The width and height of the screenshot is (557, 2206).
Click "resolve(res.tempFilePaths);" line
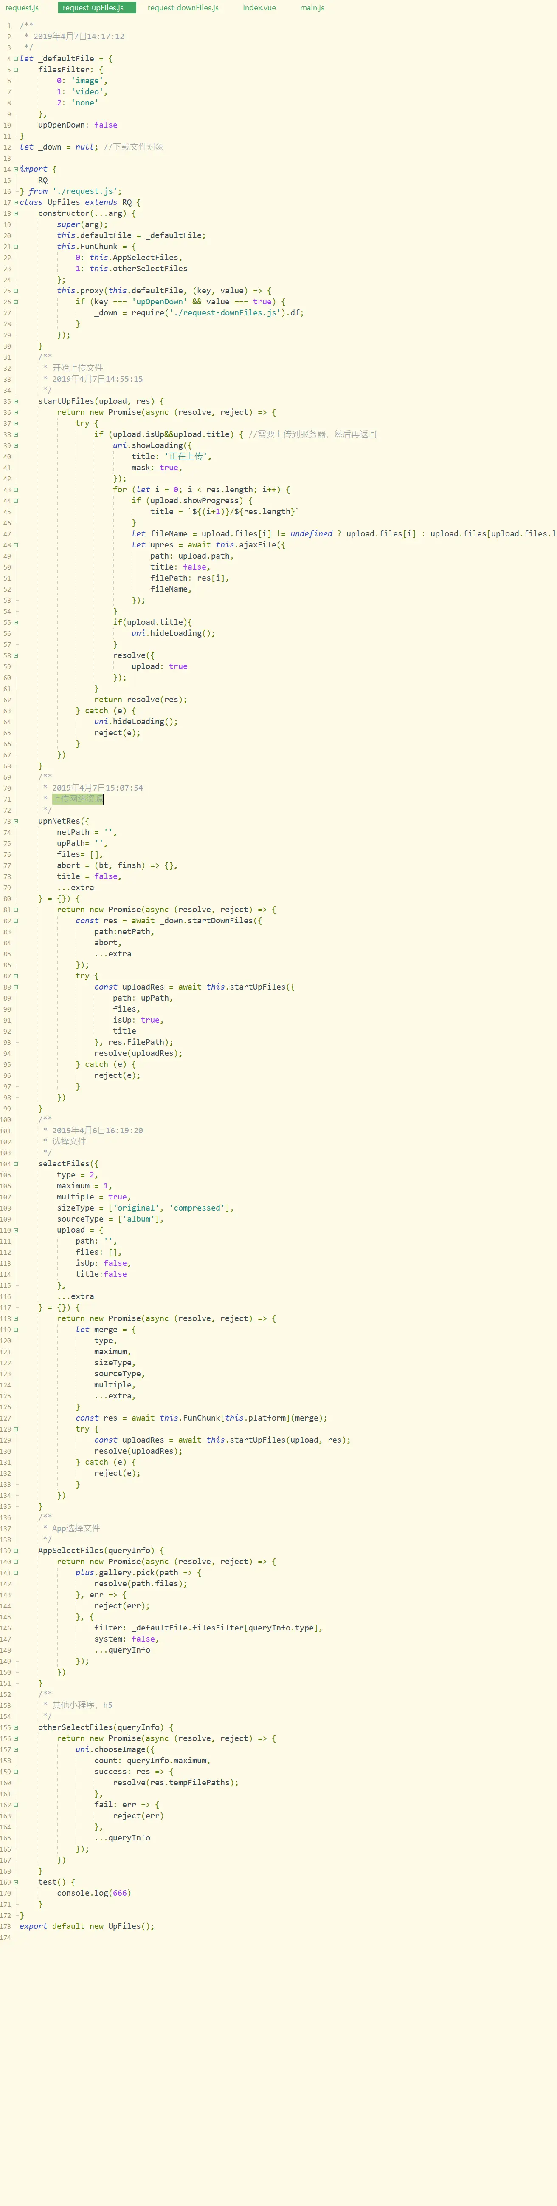pos(175,1783)
